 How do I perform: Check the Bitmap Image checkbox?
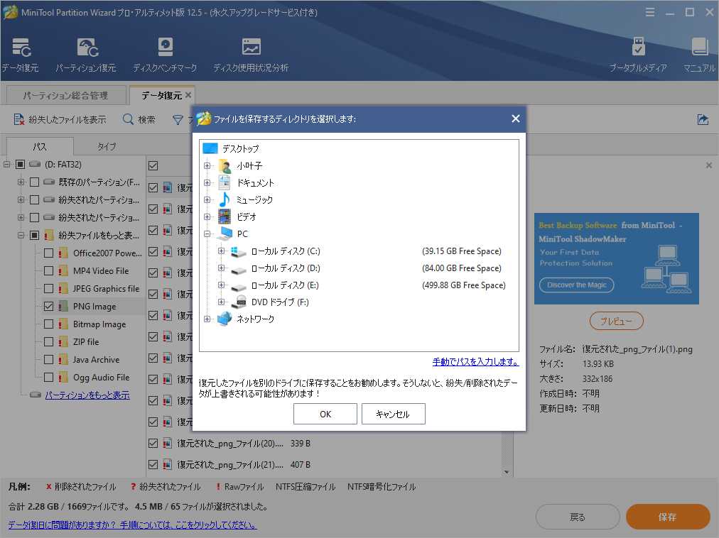pyautogui.click(x=48, y=324)
